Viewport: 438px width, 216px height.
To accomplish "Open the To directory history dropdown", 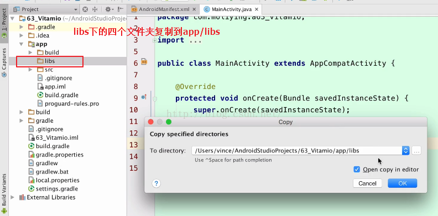I will point(406,151).
